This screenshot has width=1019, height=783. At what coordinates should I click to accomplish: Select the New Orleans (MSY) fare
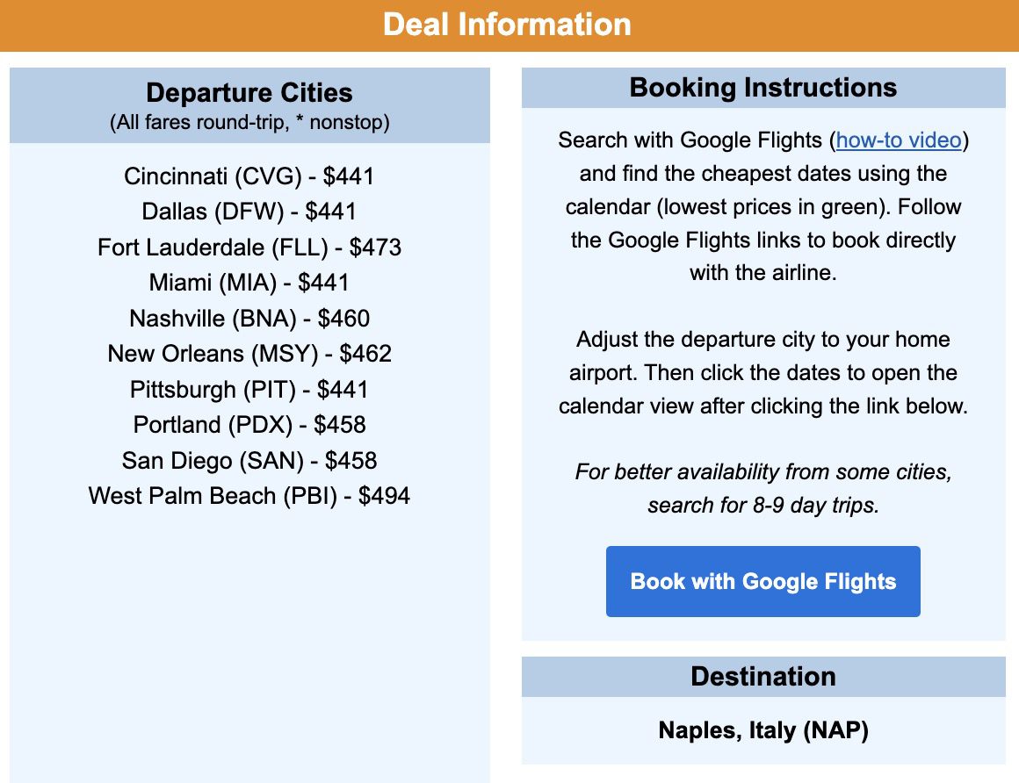pos(249,354)
